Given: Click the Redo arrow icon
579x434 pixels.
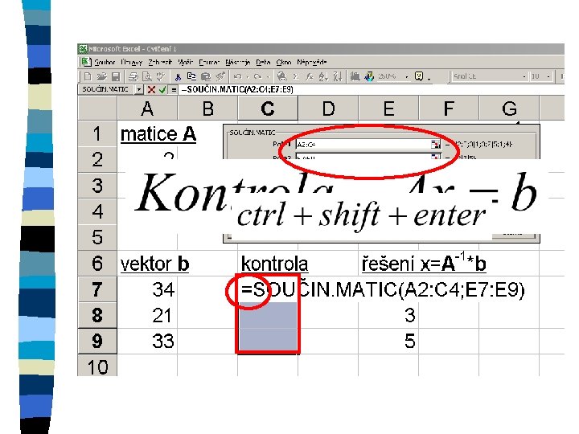Looking at the screenshot, I should (x=258, y=76).
